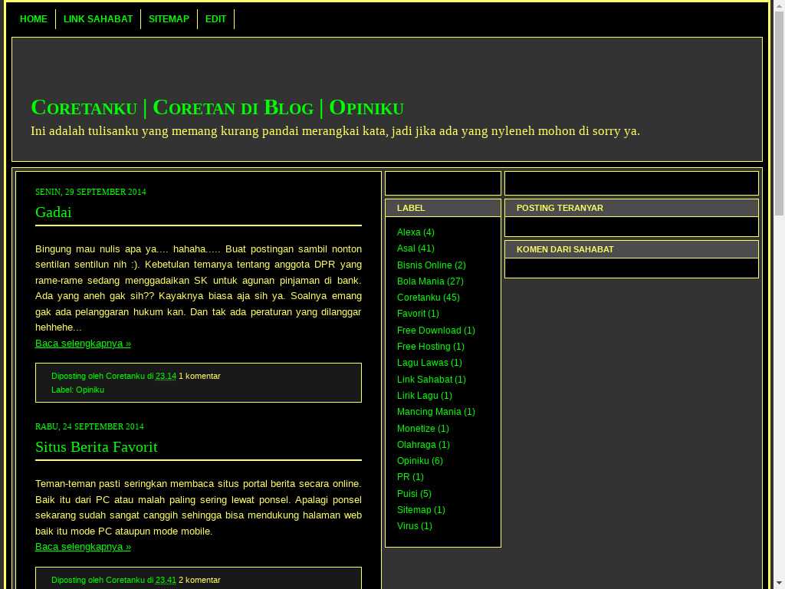The image size is (785, 589).
Task: Click the 23.14 timestamp permalink
Action: [x=166, y=376]
